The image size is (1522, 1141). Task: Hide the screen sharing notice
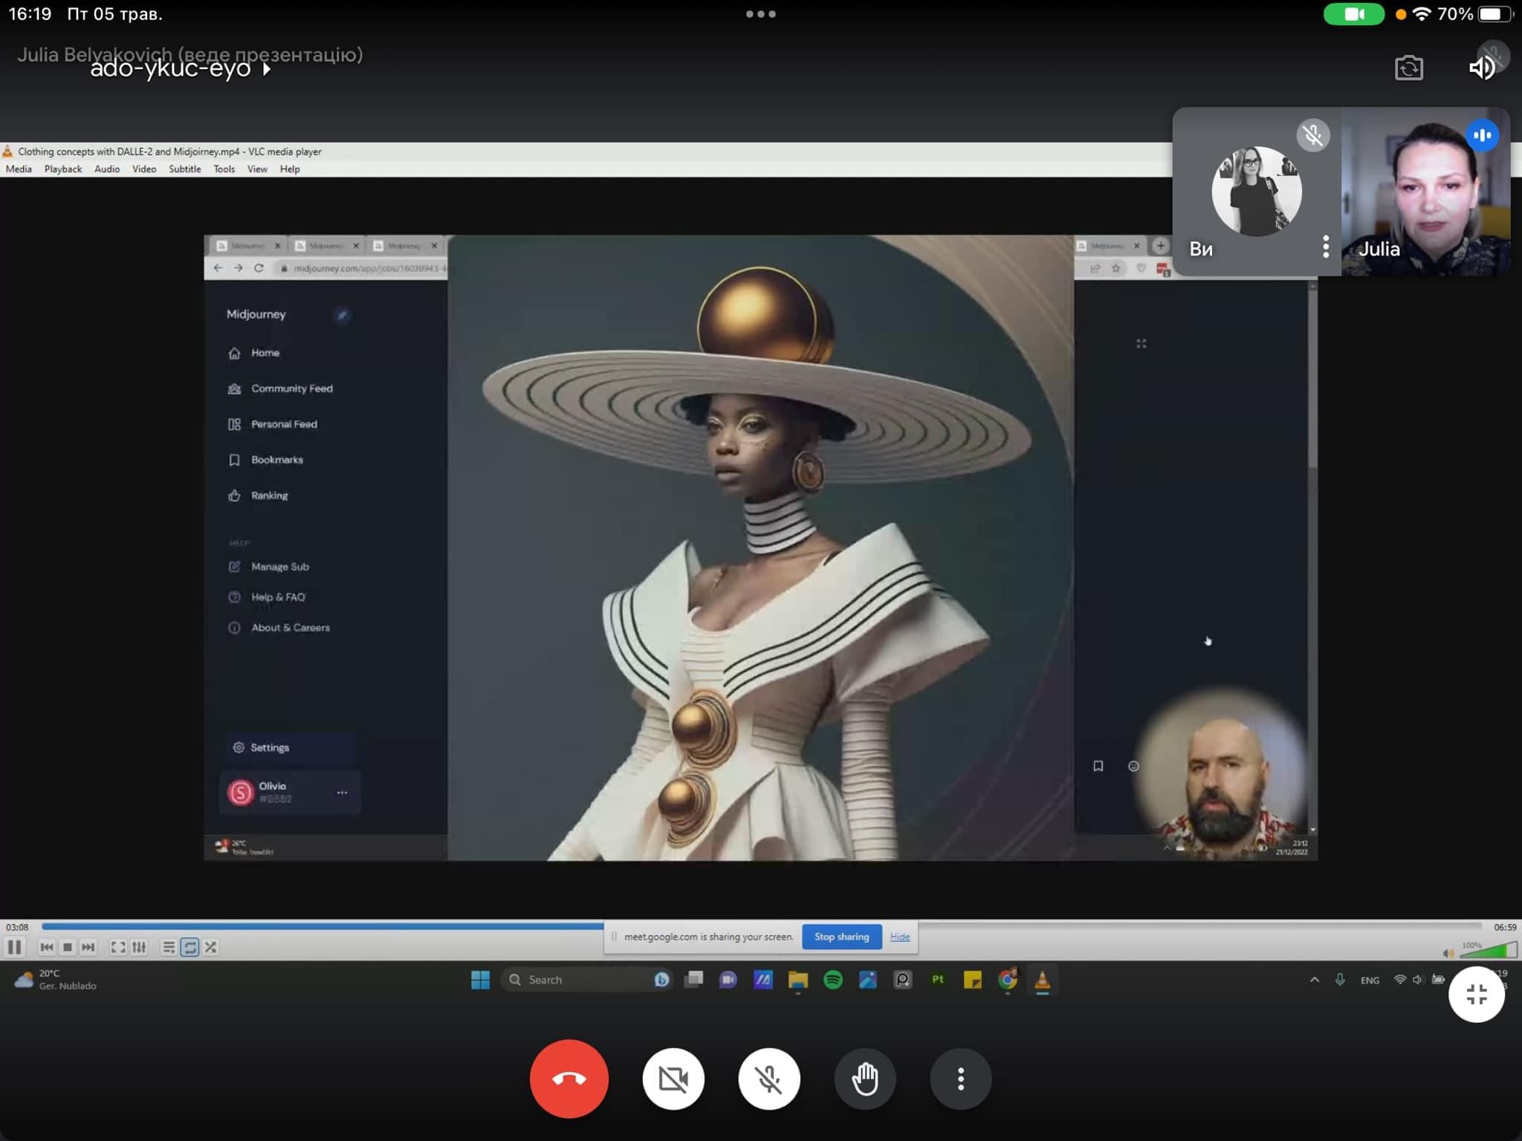(900, 937)
